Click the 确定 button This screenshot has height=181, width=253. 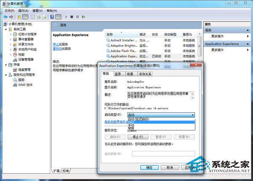point(149,167)
